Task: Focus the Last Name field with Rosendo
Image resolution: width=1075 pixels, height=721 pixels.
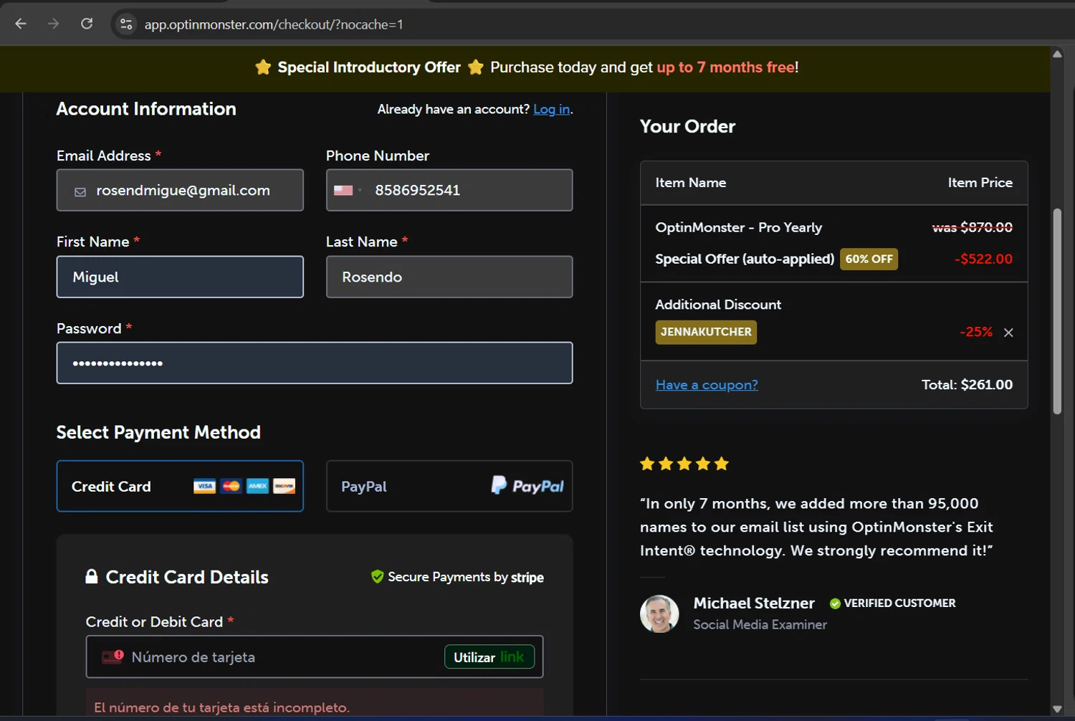Action: click(449, 277)
